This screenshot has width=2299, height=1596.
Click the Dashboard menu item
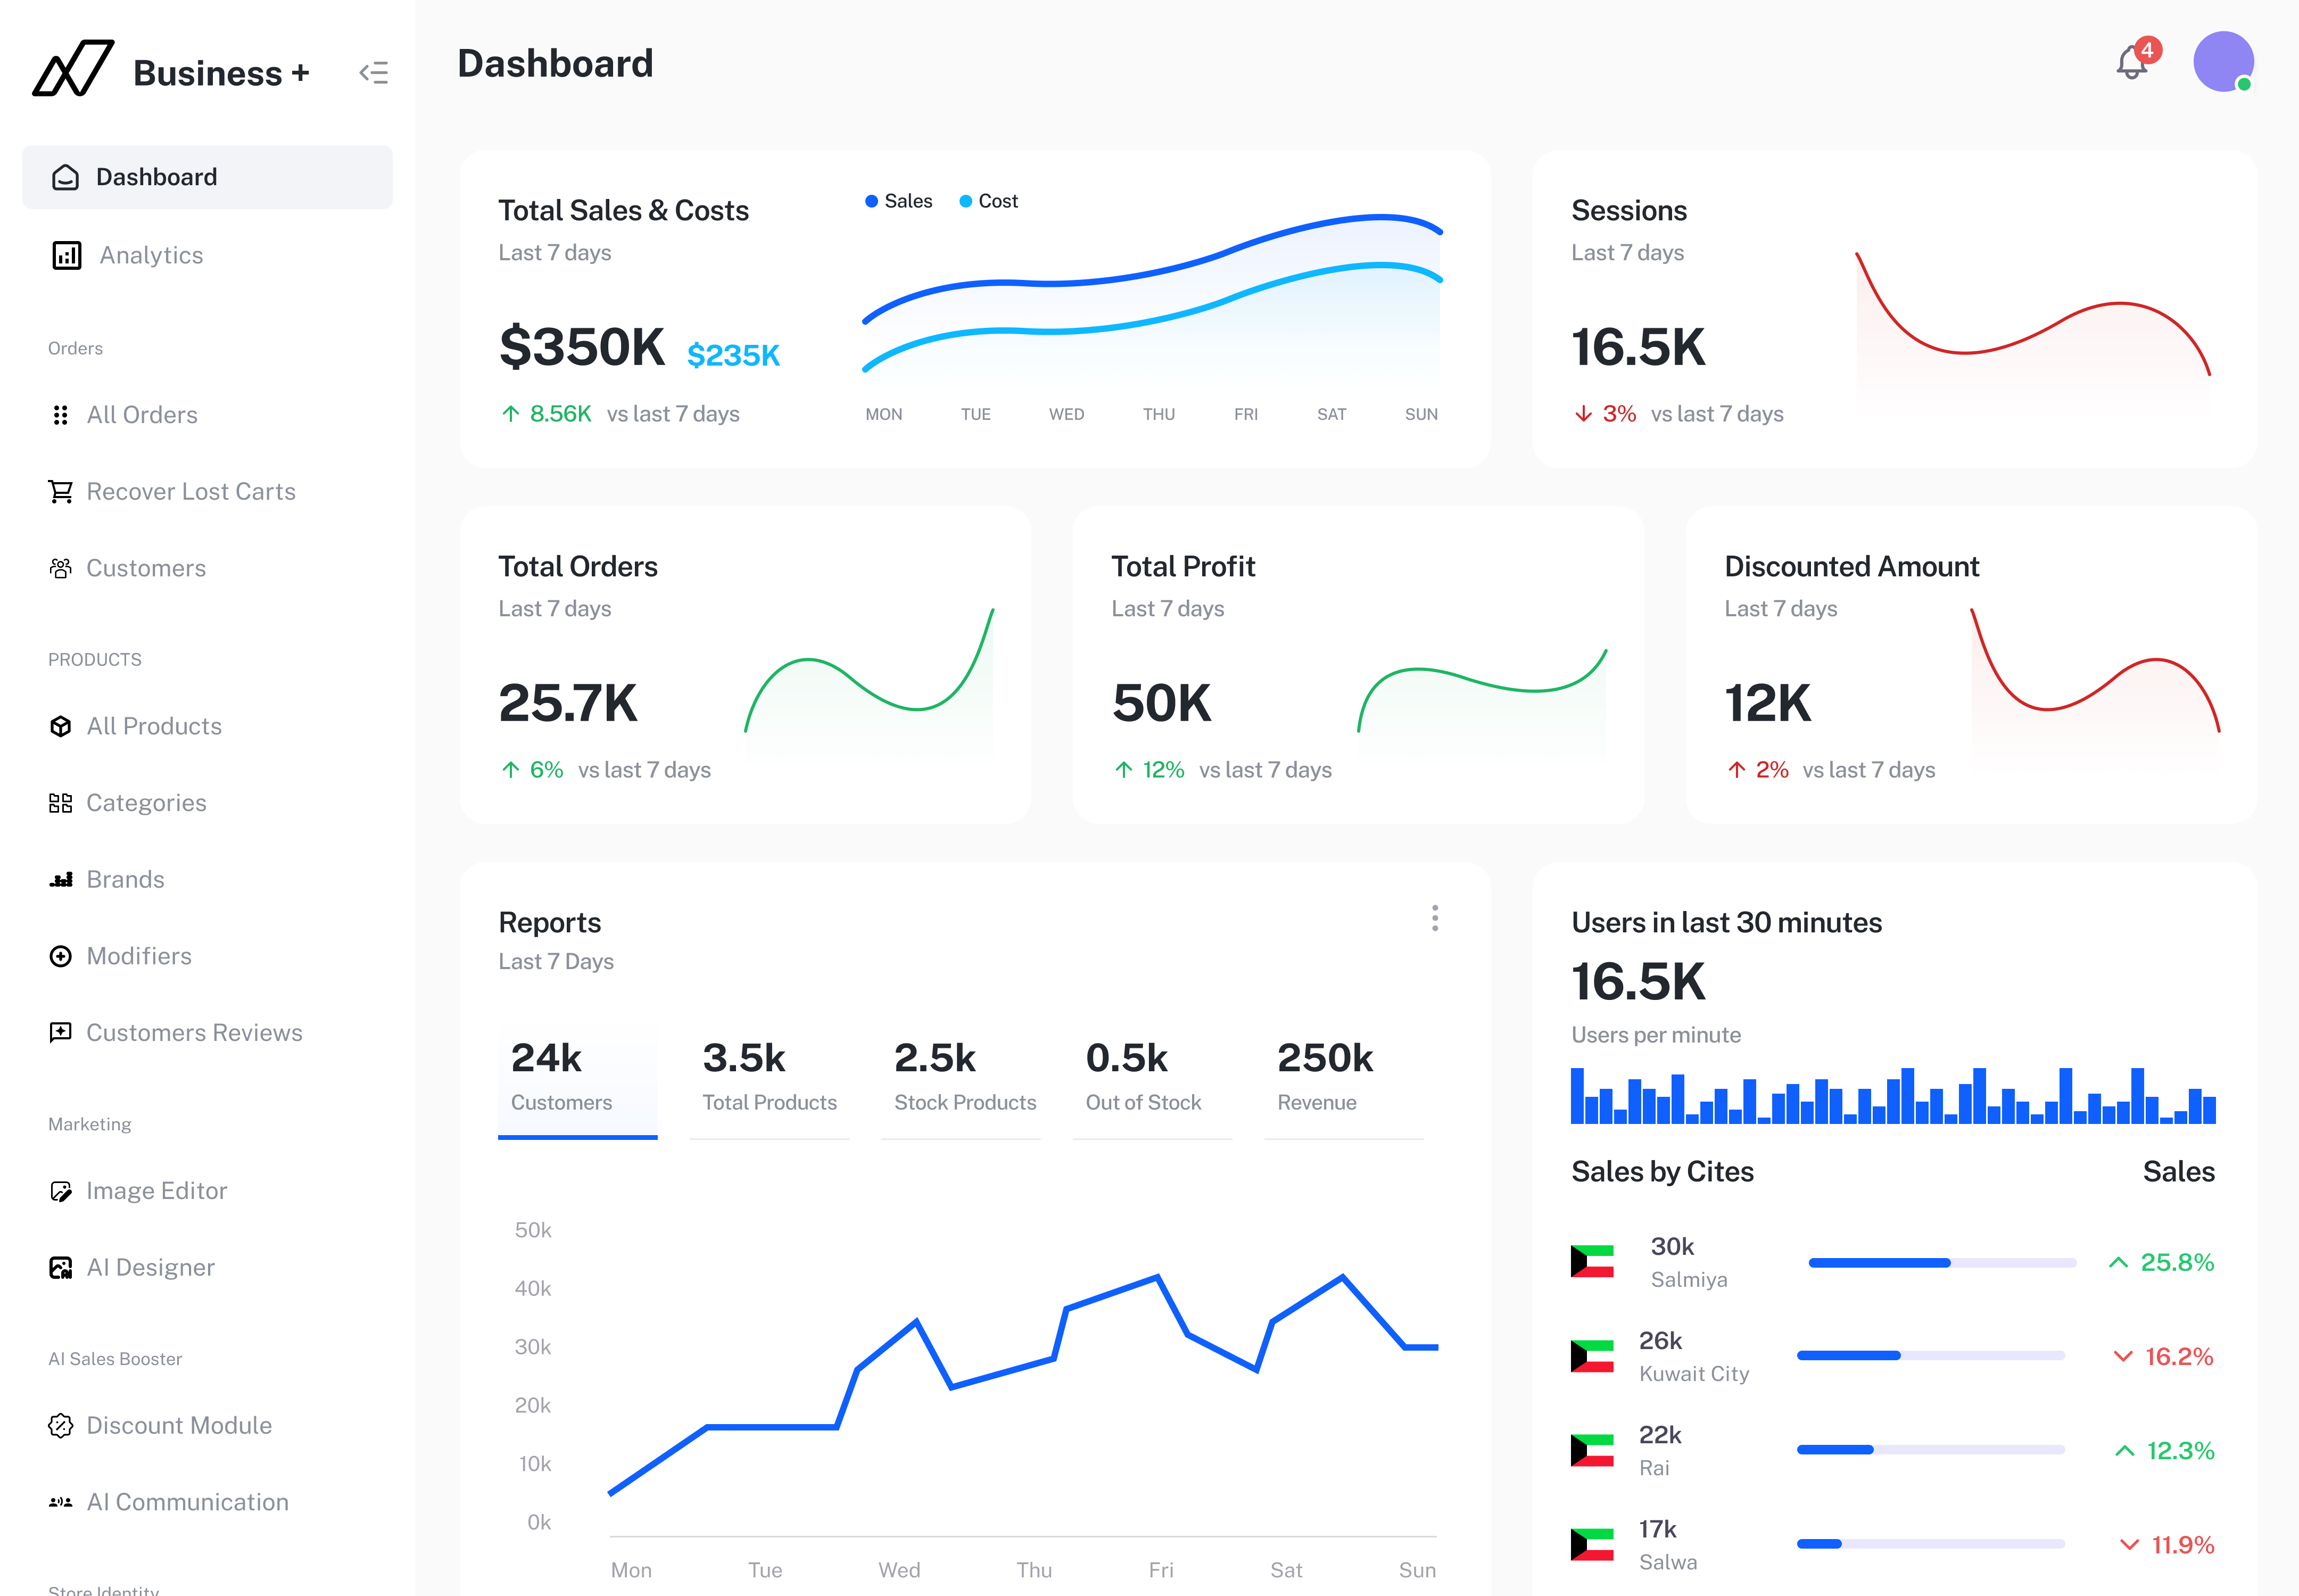click(x=156, y=176)
